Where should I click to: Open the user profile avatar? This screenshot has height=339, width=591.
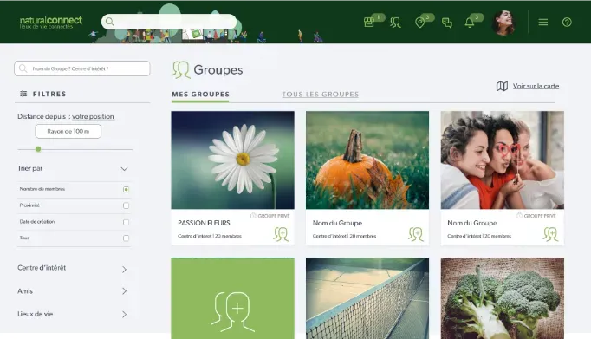click(503, 23)
